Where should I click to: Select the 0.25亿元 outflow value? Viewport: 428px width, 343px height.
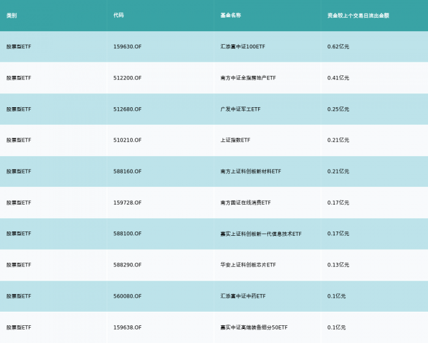[338, 109]
